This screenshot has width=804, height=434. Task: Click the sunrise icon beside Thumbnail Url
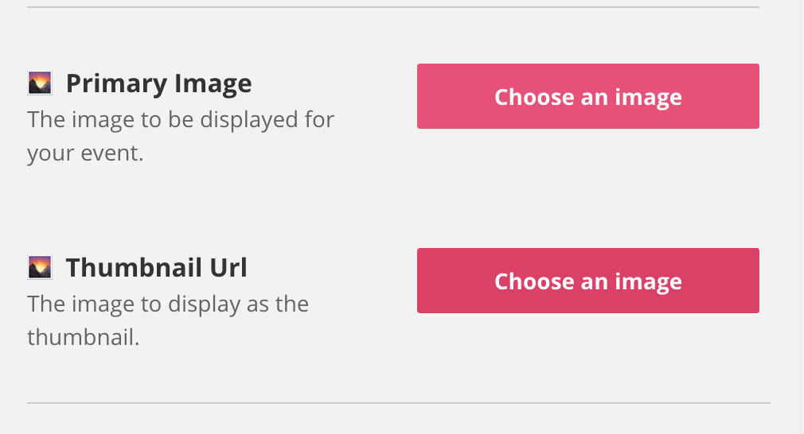pos(40,267)
